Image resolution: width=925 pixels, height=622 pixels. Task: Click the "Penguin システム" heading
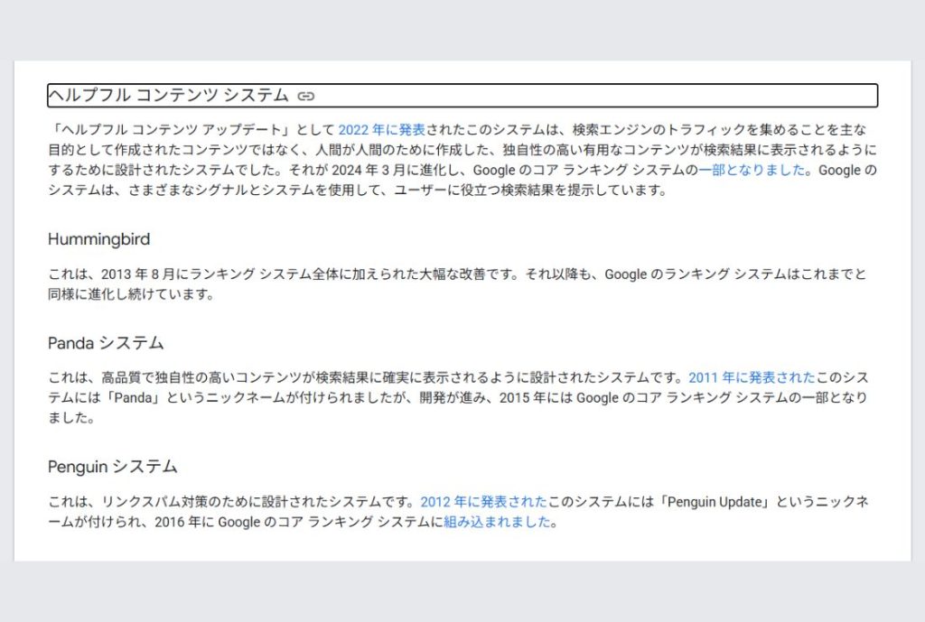[112, 467]
